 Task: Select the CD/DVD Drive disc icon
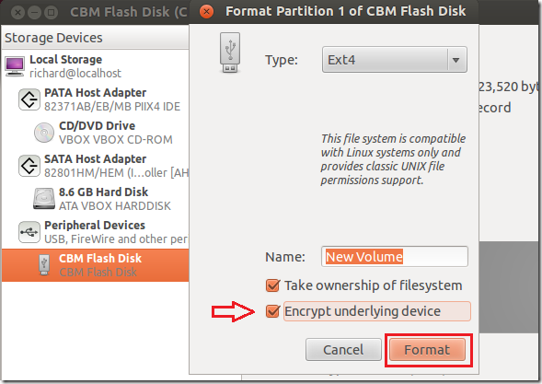[44, 133]
